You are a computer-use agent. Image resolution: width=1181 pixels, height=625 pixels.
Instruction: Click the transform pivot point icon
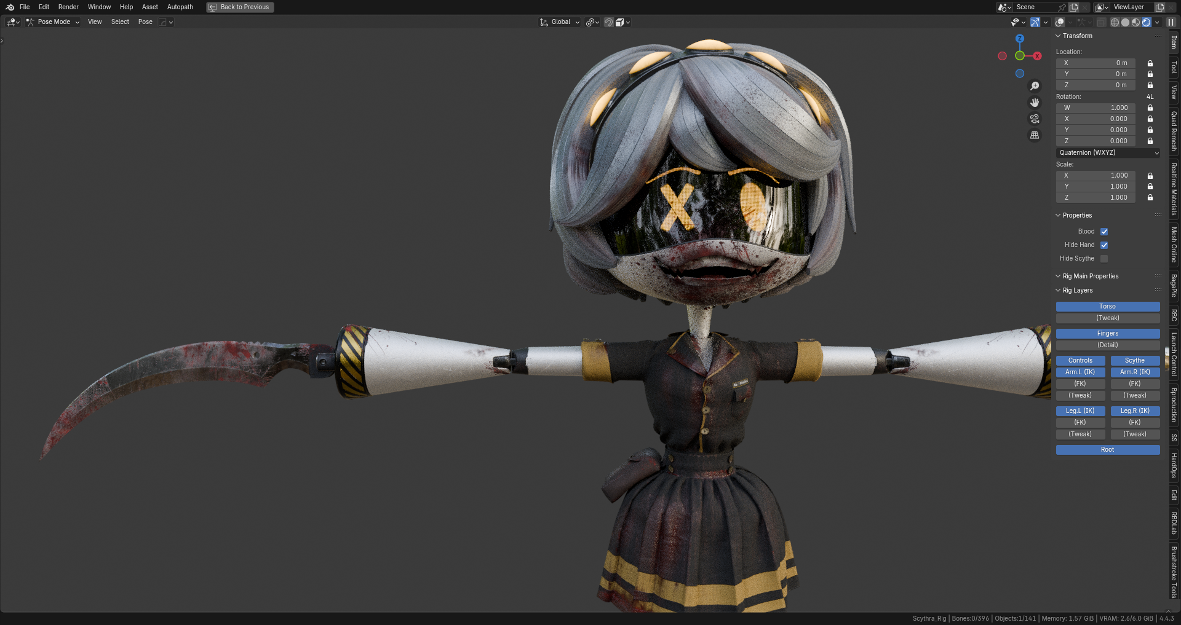pyautogui.click(x=592, y=22)
